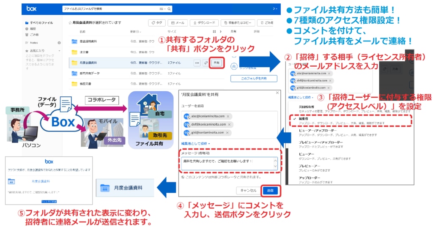Click the 月度会議資料 folder icon in list
Image resolution: width=433 pixels, height=227 pixels.
(x=74, y=63)
